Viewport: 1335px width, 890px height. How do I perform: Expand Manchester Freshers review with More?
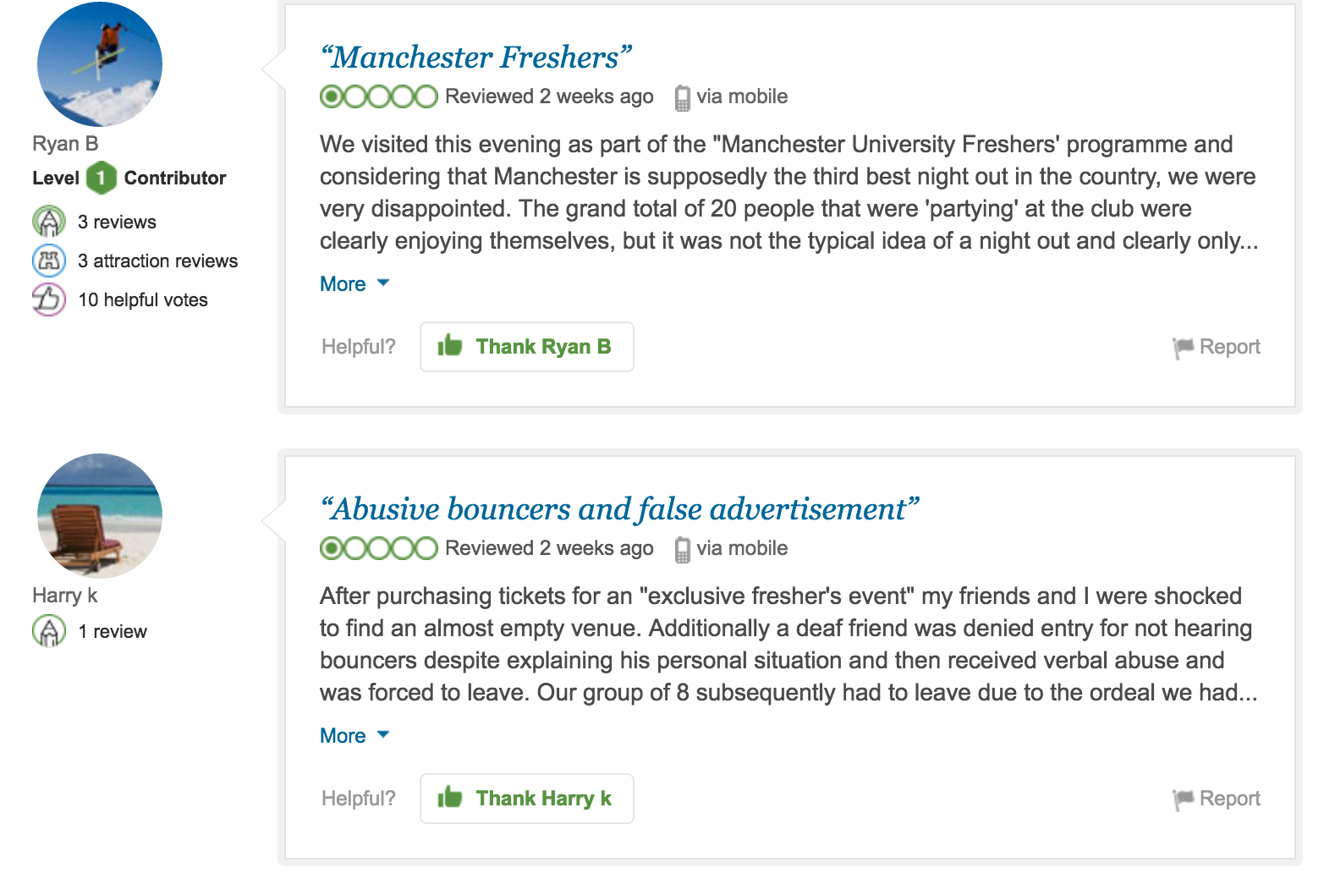343,284
